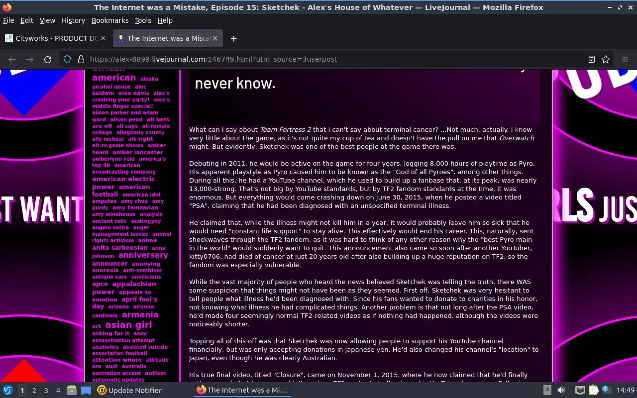Click the italic 'Team Fortress 2' text
The width and height of the screenshot is (637, 398).
[285, 130]
